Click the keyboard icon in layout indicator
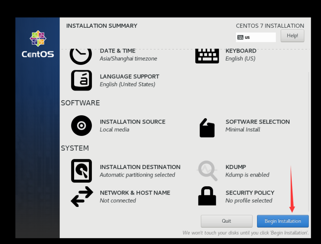Image resolution: width=321 pixels, height=244 pixels. click(x=240, y=37)
